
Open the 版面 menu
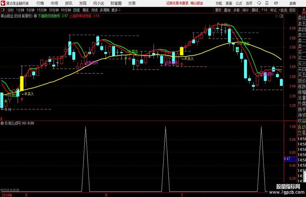pos(229,3)
